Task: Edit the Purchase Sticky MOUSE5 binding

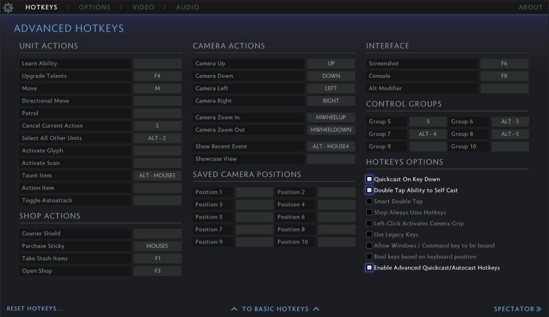Action: coord(157,246)
